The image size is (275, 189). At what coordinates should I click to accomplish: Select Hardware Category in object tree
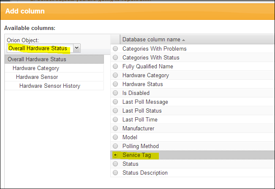pos(36,68)
